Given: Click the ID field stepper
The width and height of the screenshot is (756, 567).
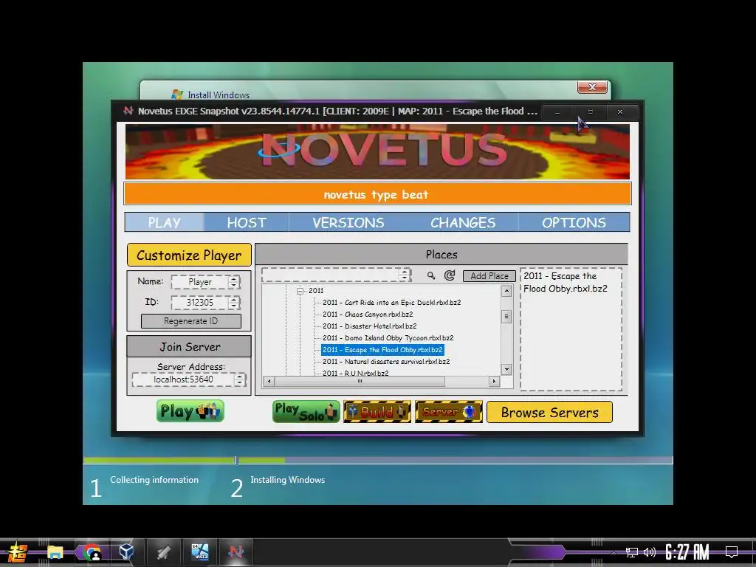Looking at the screenshot, I should (x=234, y=302).
